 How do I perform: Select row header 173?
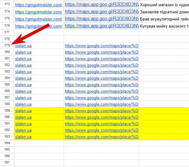[x=7, y=4]
